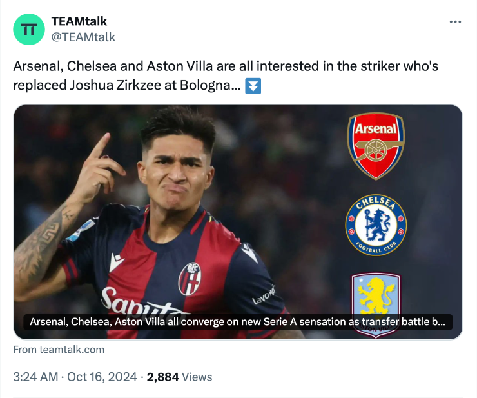Screen dimensions: 477x398
Task: Click the Arsenal crest in the image
Action: (376, 146)
